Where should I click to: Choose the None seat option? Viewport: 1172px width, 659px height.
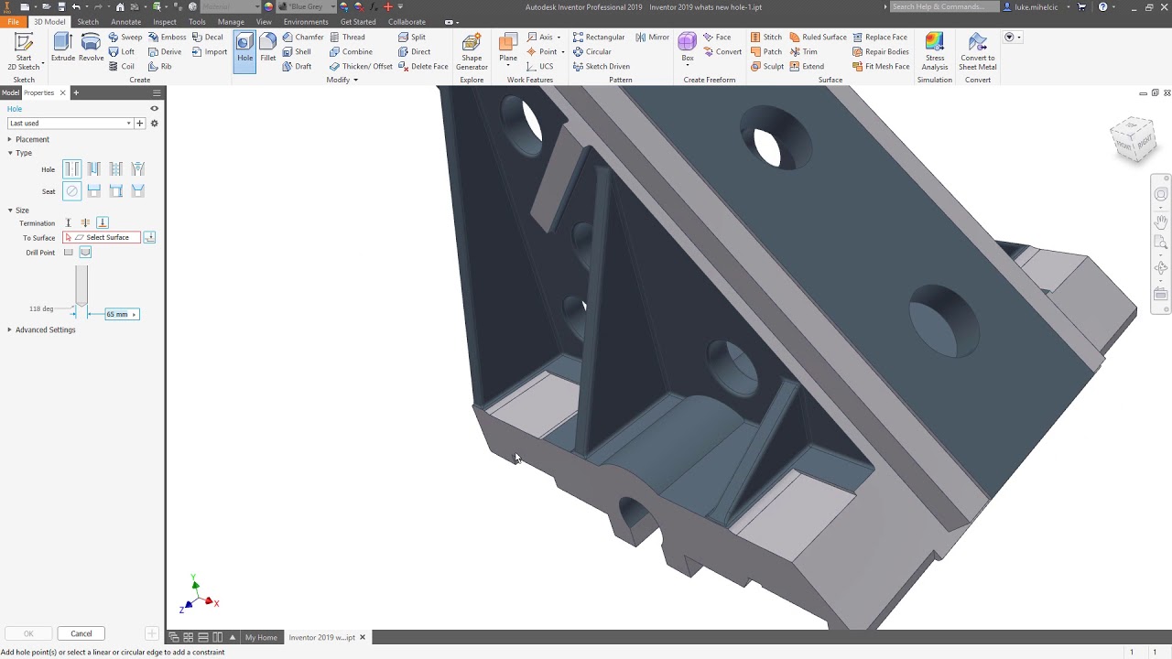coord(72,190)
